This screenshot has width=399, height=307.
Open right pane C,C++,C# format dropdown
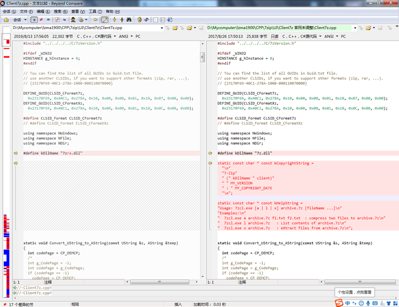click(320, 36)
